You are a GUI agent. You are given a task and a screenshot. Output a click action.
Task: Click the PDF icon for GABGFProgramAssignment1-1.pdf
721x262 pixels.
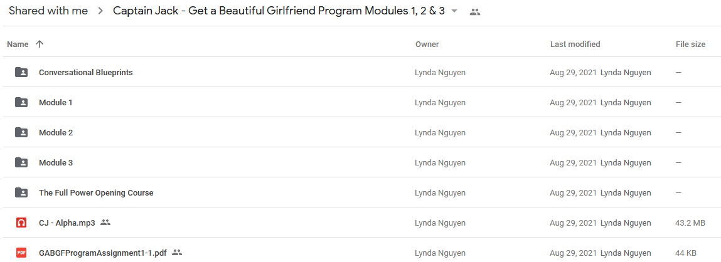point(21,253)
